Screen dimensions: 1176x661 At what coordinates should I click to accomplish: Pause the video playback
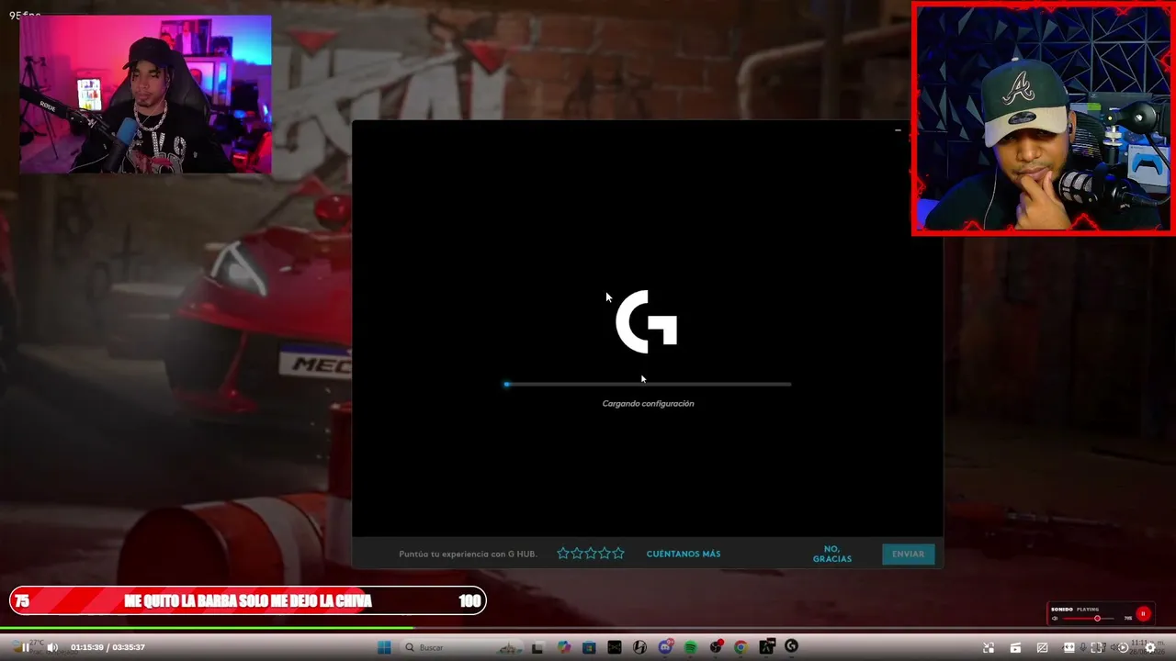click(26, 647)
